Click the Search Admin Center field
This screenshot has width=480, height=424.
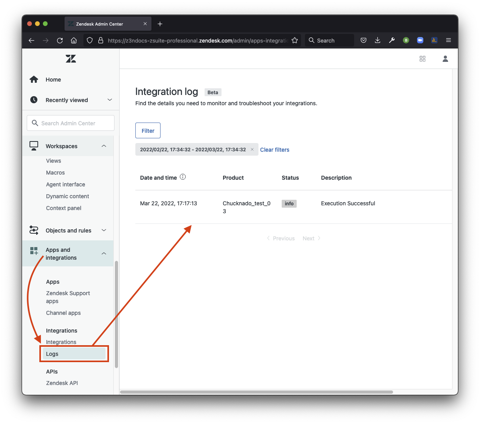[x=71, y=123]
